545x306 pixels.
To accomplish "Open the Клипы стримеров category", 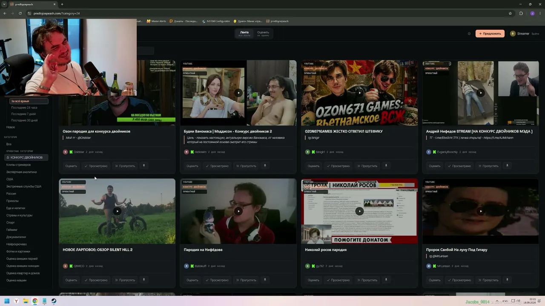I will click(x=18, y=165).
